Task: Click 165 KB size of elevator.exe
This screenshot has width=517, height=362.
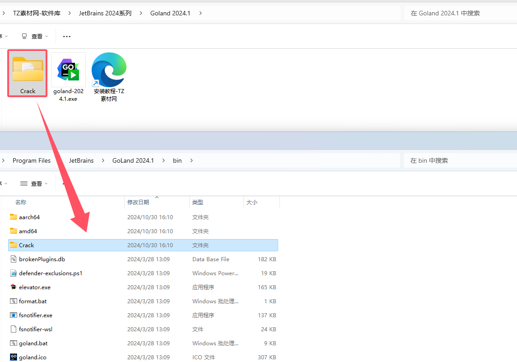Action: (267, 287)
